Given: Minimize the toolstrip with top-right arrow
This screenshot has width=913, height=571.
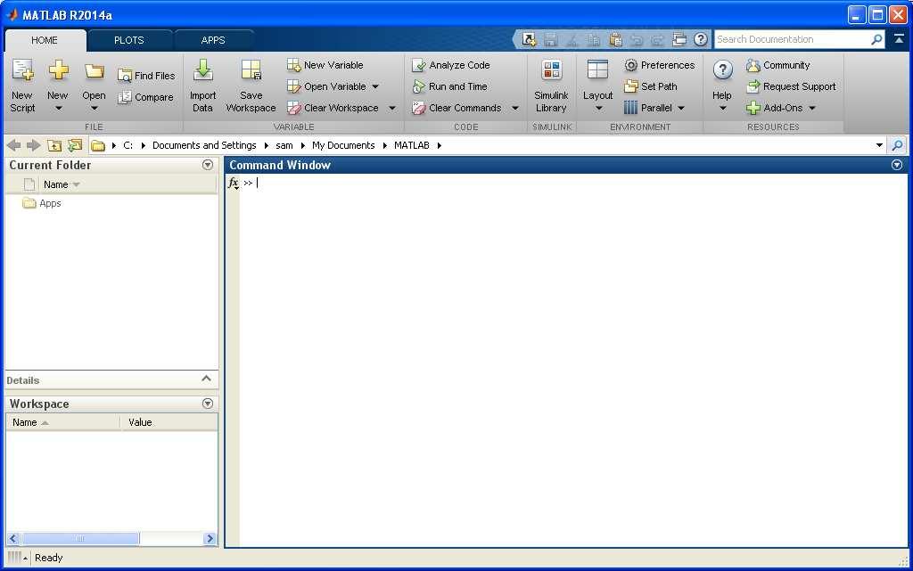Looking at the screenshot, I should pyautogui.click(x=899, y=39).
